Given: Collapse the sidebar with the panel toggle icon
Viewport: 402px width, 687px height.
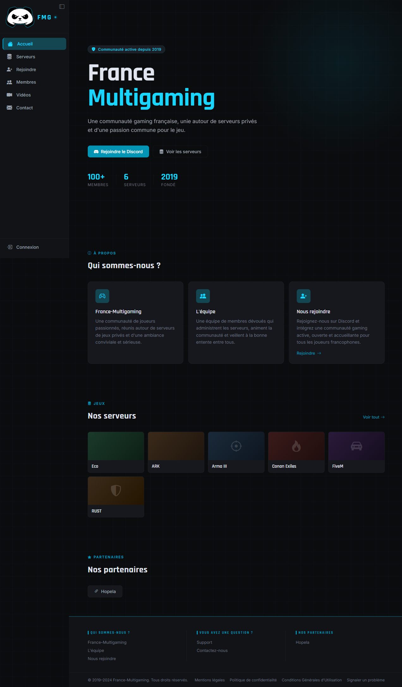Looking at the screenshot, I should coord(62,7).
